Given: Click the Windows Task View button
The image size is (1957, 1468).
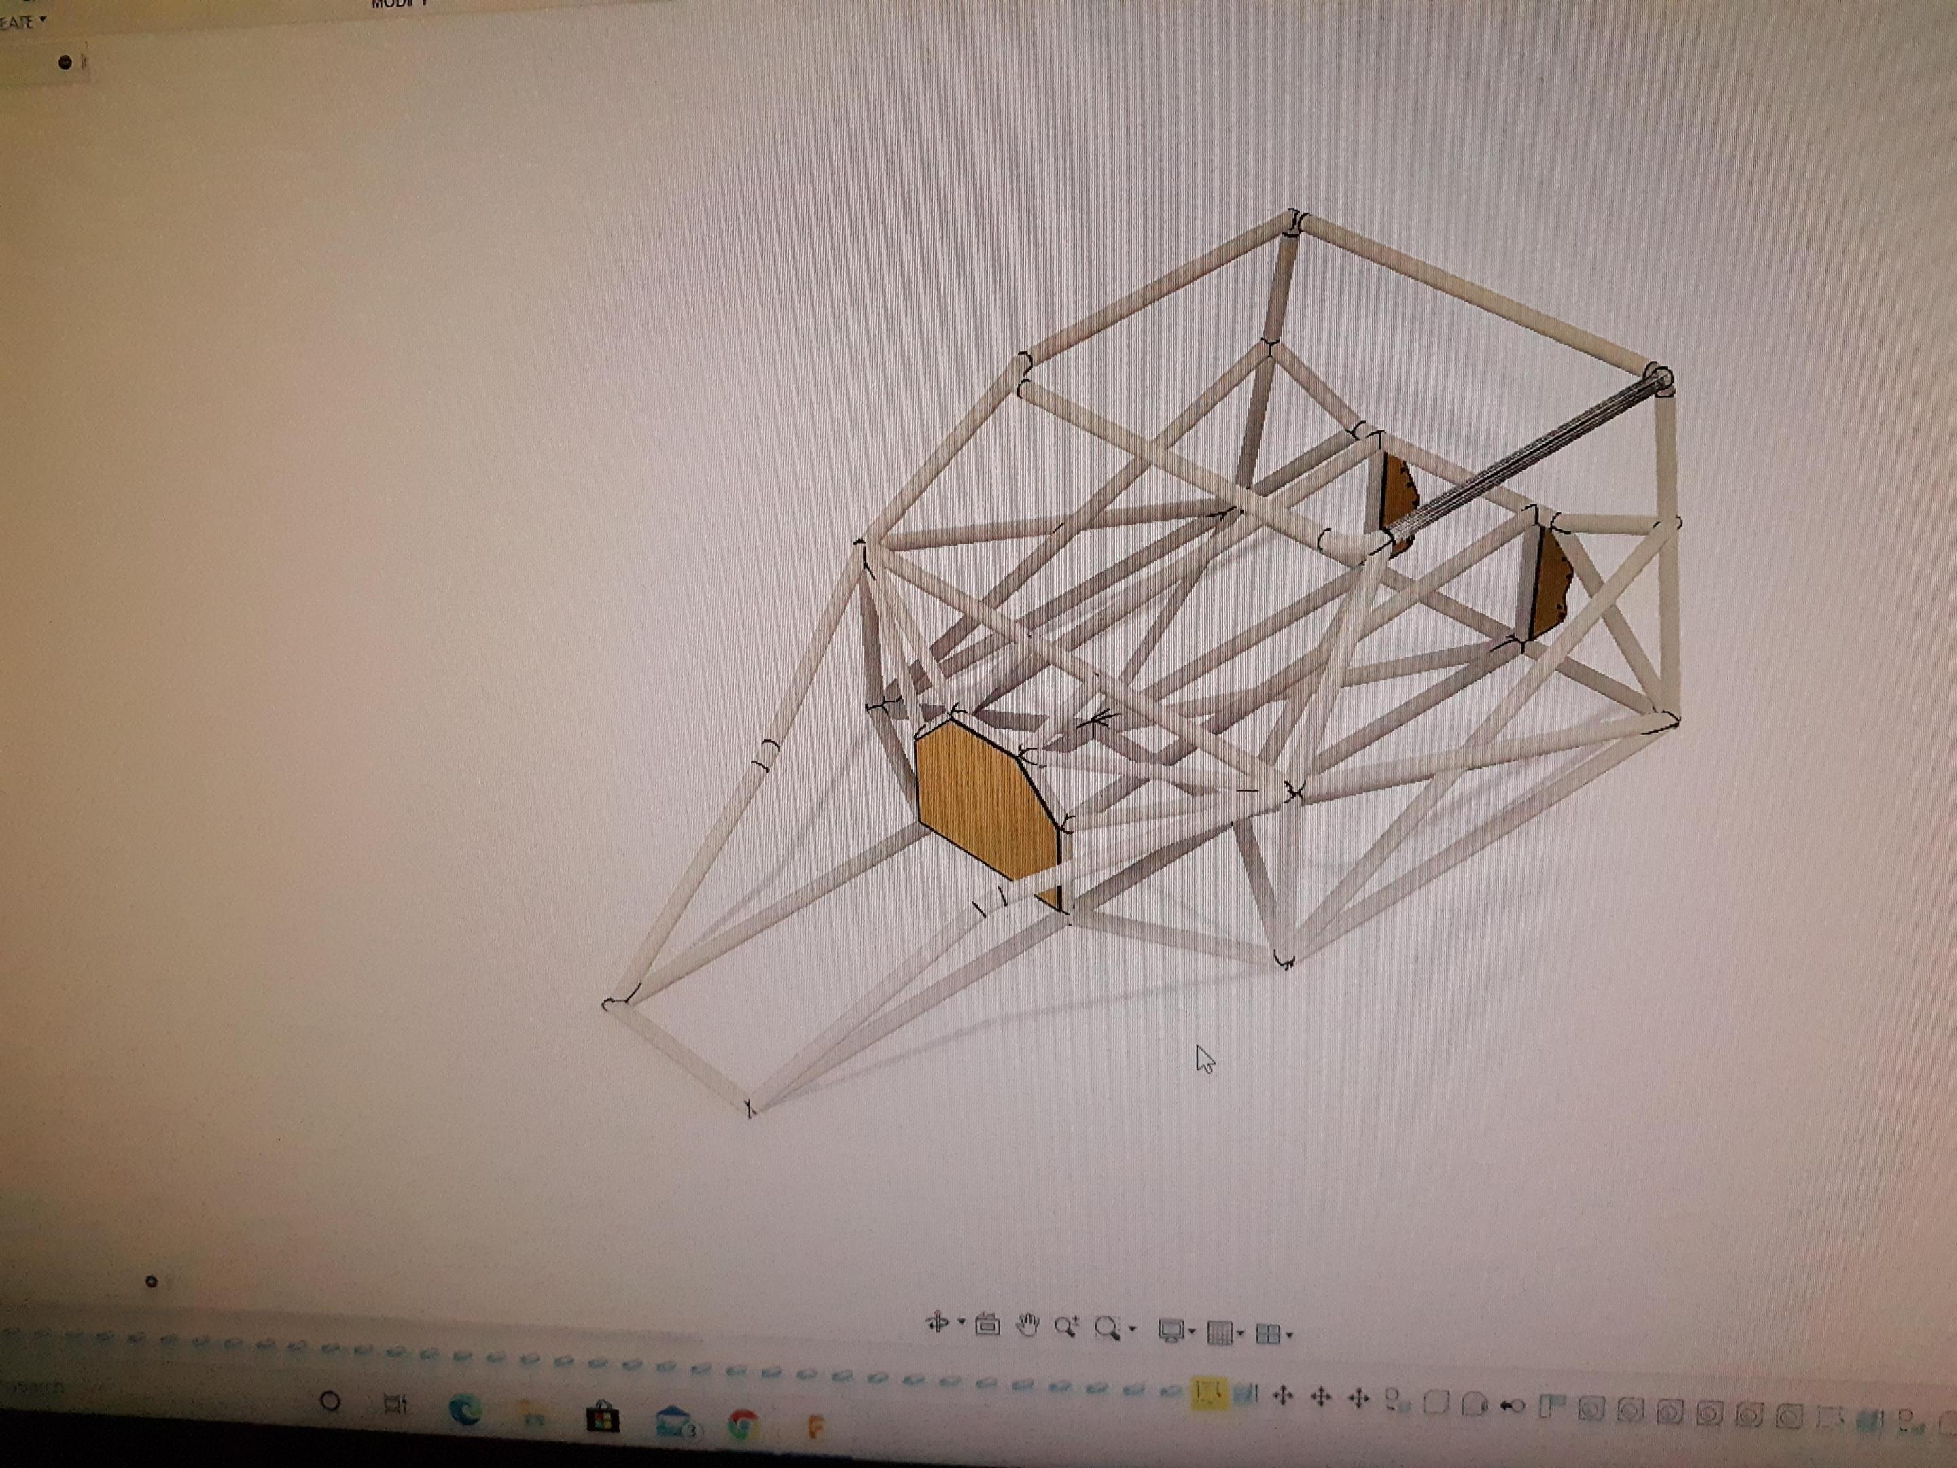Looking at the screenshot, I should pyautogui.click(x=395, y=1404).
